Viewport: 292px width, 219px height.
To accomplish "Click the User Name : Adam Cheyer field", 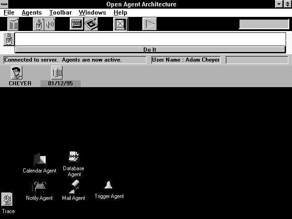I will (186, 60).
